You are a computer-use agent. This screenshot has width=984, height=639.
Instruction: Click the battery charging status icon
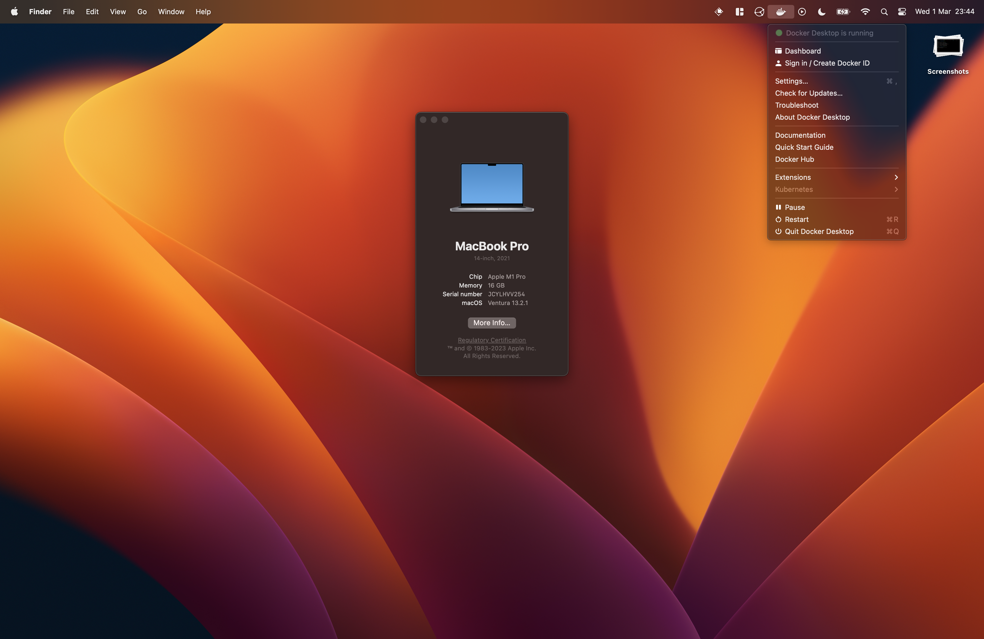pyautogui.click(x=843, y=11)
